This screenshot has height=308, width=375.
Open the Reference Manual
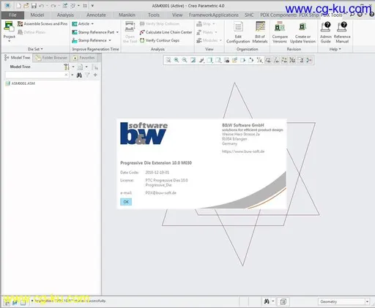342,32
